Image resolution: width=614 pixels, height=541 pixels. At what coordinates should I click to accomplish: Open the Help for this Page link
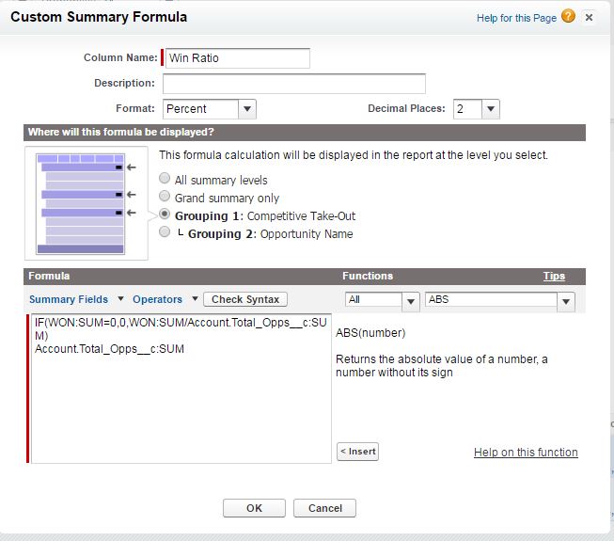coord(516,18)
